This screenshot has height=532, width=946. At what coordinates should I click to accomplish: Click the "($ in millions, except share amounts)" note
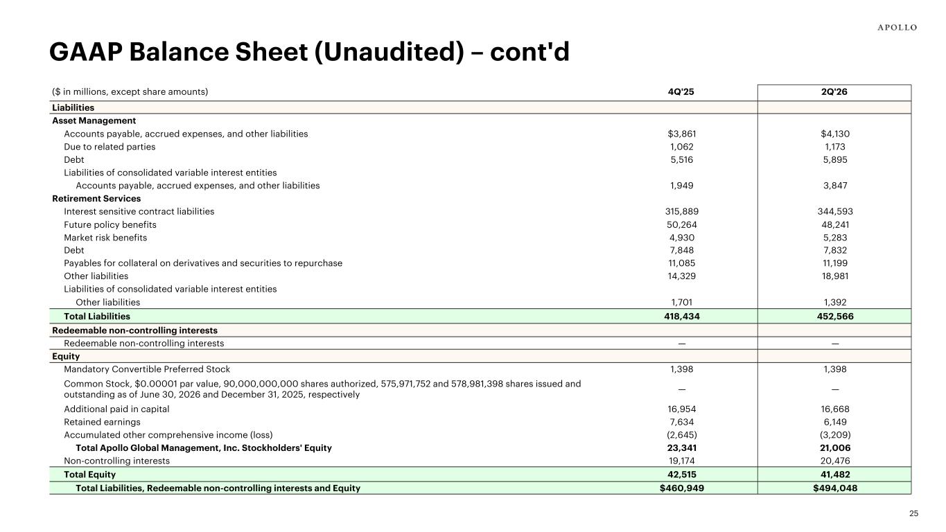coord(130,92)
